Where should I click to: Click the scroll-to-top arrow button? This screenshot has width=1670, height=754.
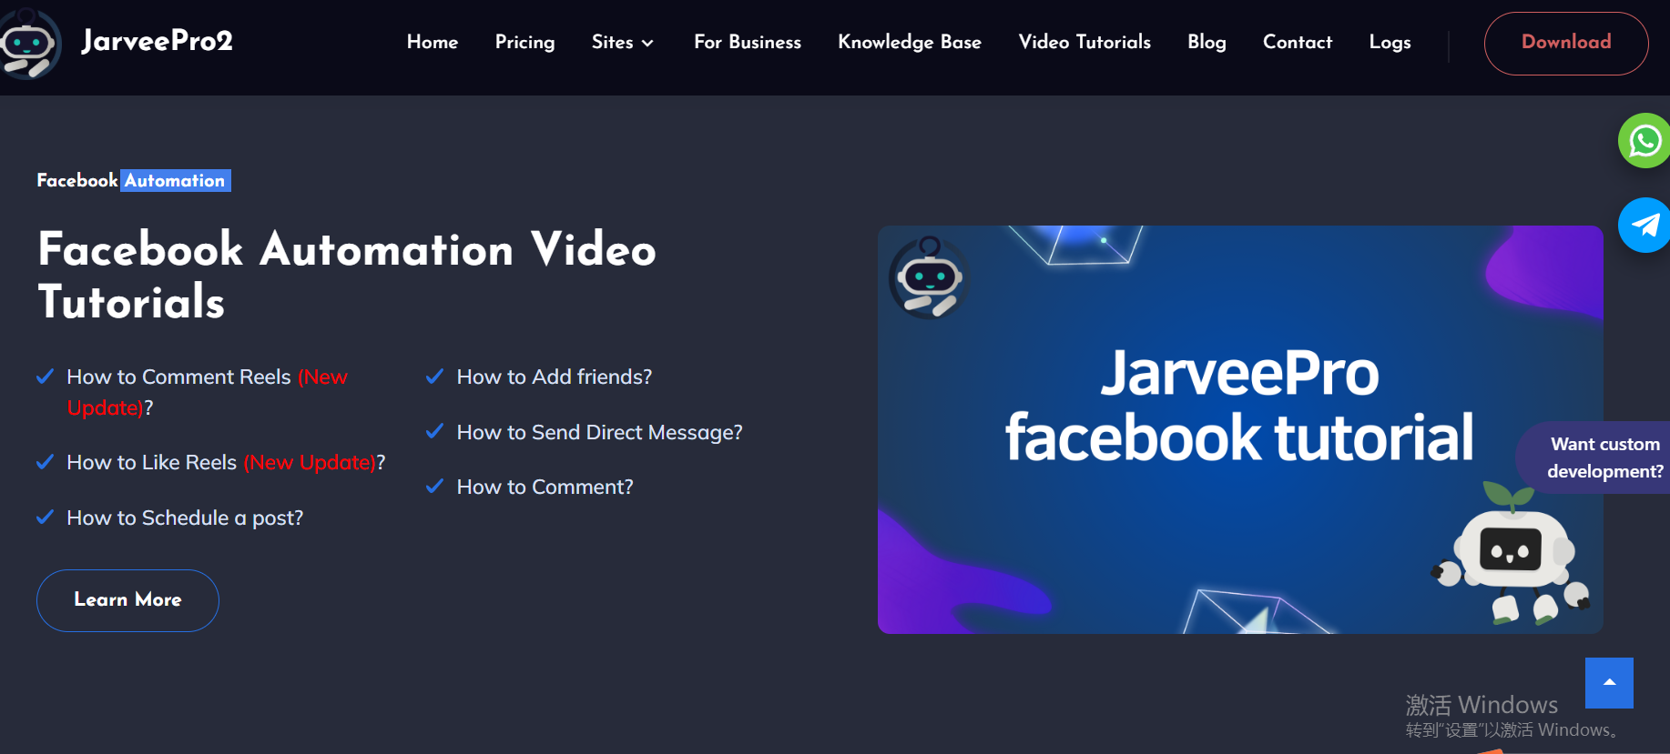pyautogui.click(x=1609, y=683)
